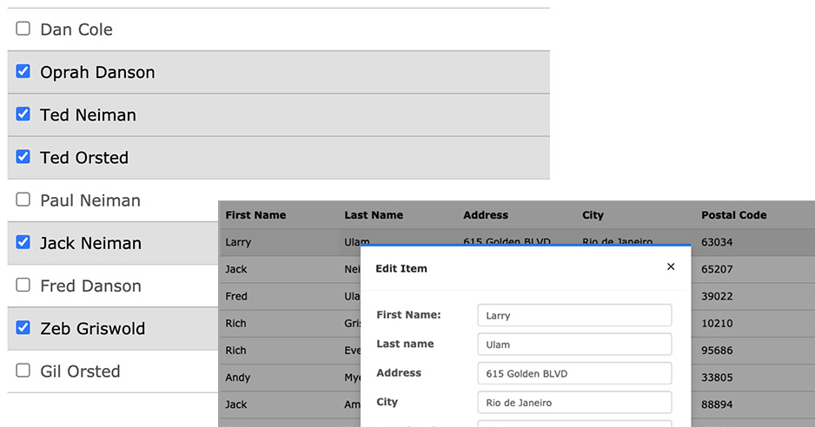Image resolution: width=815 pixels, height=427 pixels.
Task: Select the Fred row first name cell
Action: coord(236,296)
